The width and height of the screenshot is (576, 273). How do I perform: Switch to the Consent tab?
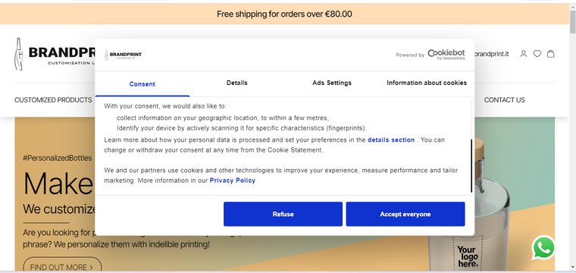point(142,83)
